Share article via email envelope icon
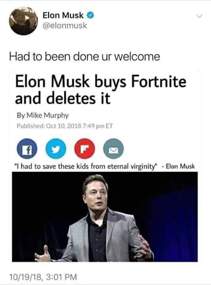The height and width of the screenshot is (285, 211). pos(113,149)
